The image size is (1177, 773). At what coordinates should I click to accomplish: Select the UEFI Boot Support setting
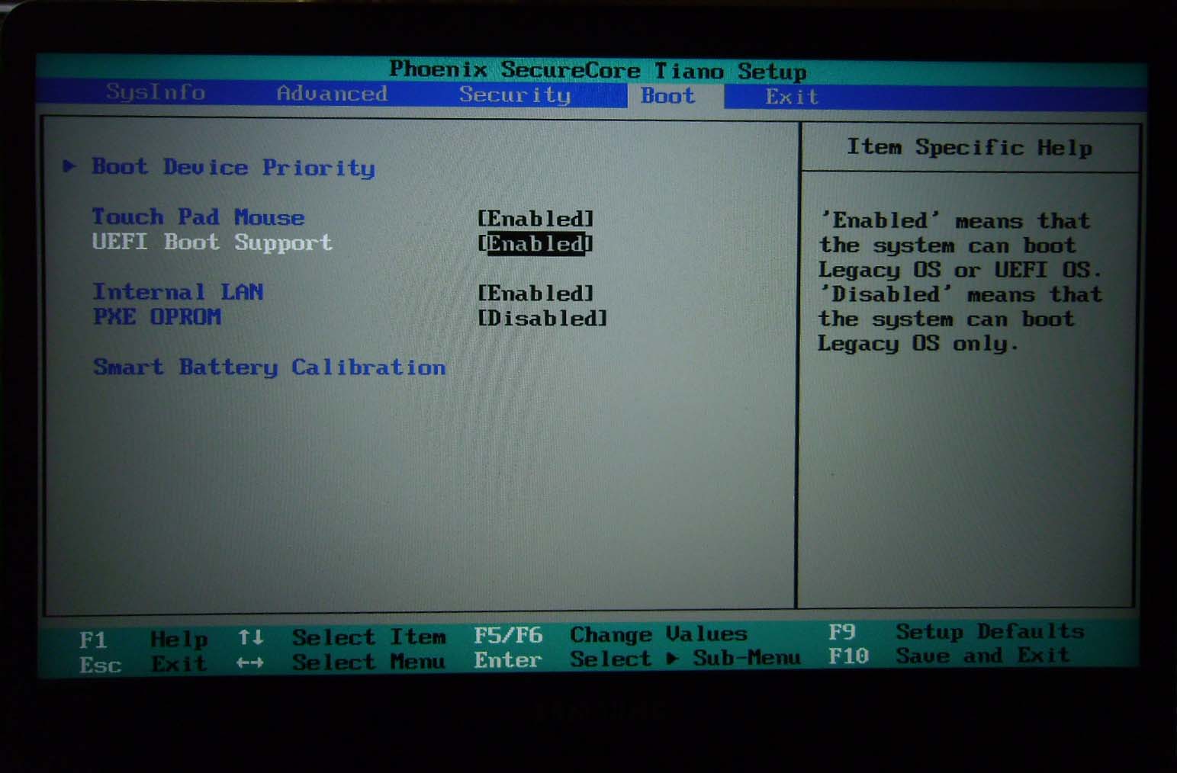coord(212,242)
